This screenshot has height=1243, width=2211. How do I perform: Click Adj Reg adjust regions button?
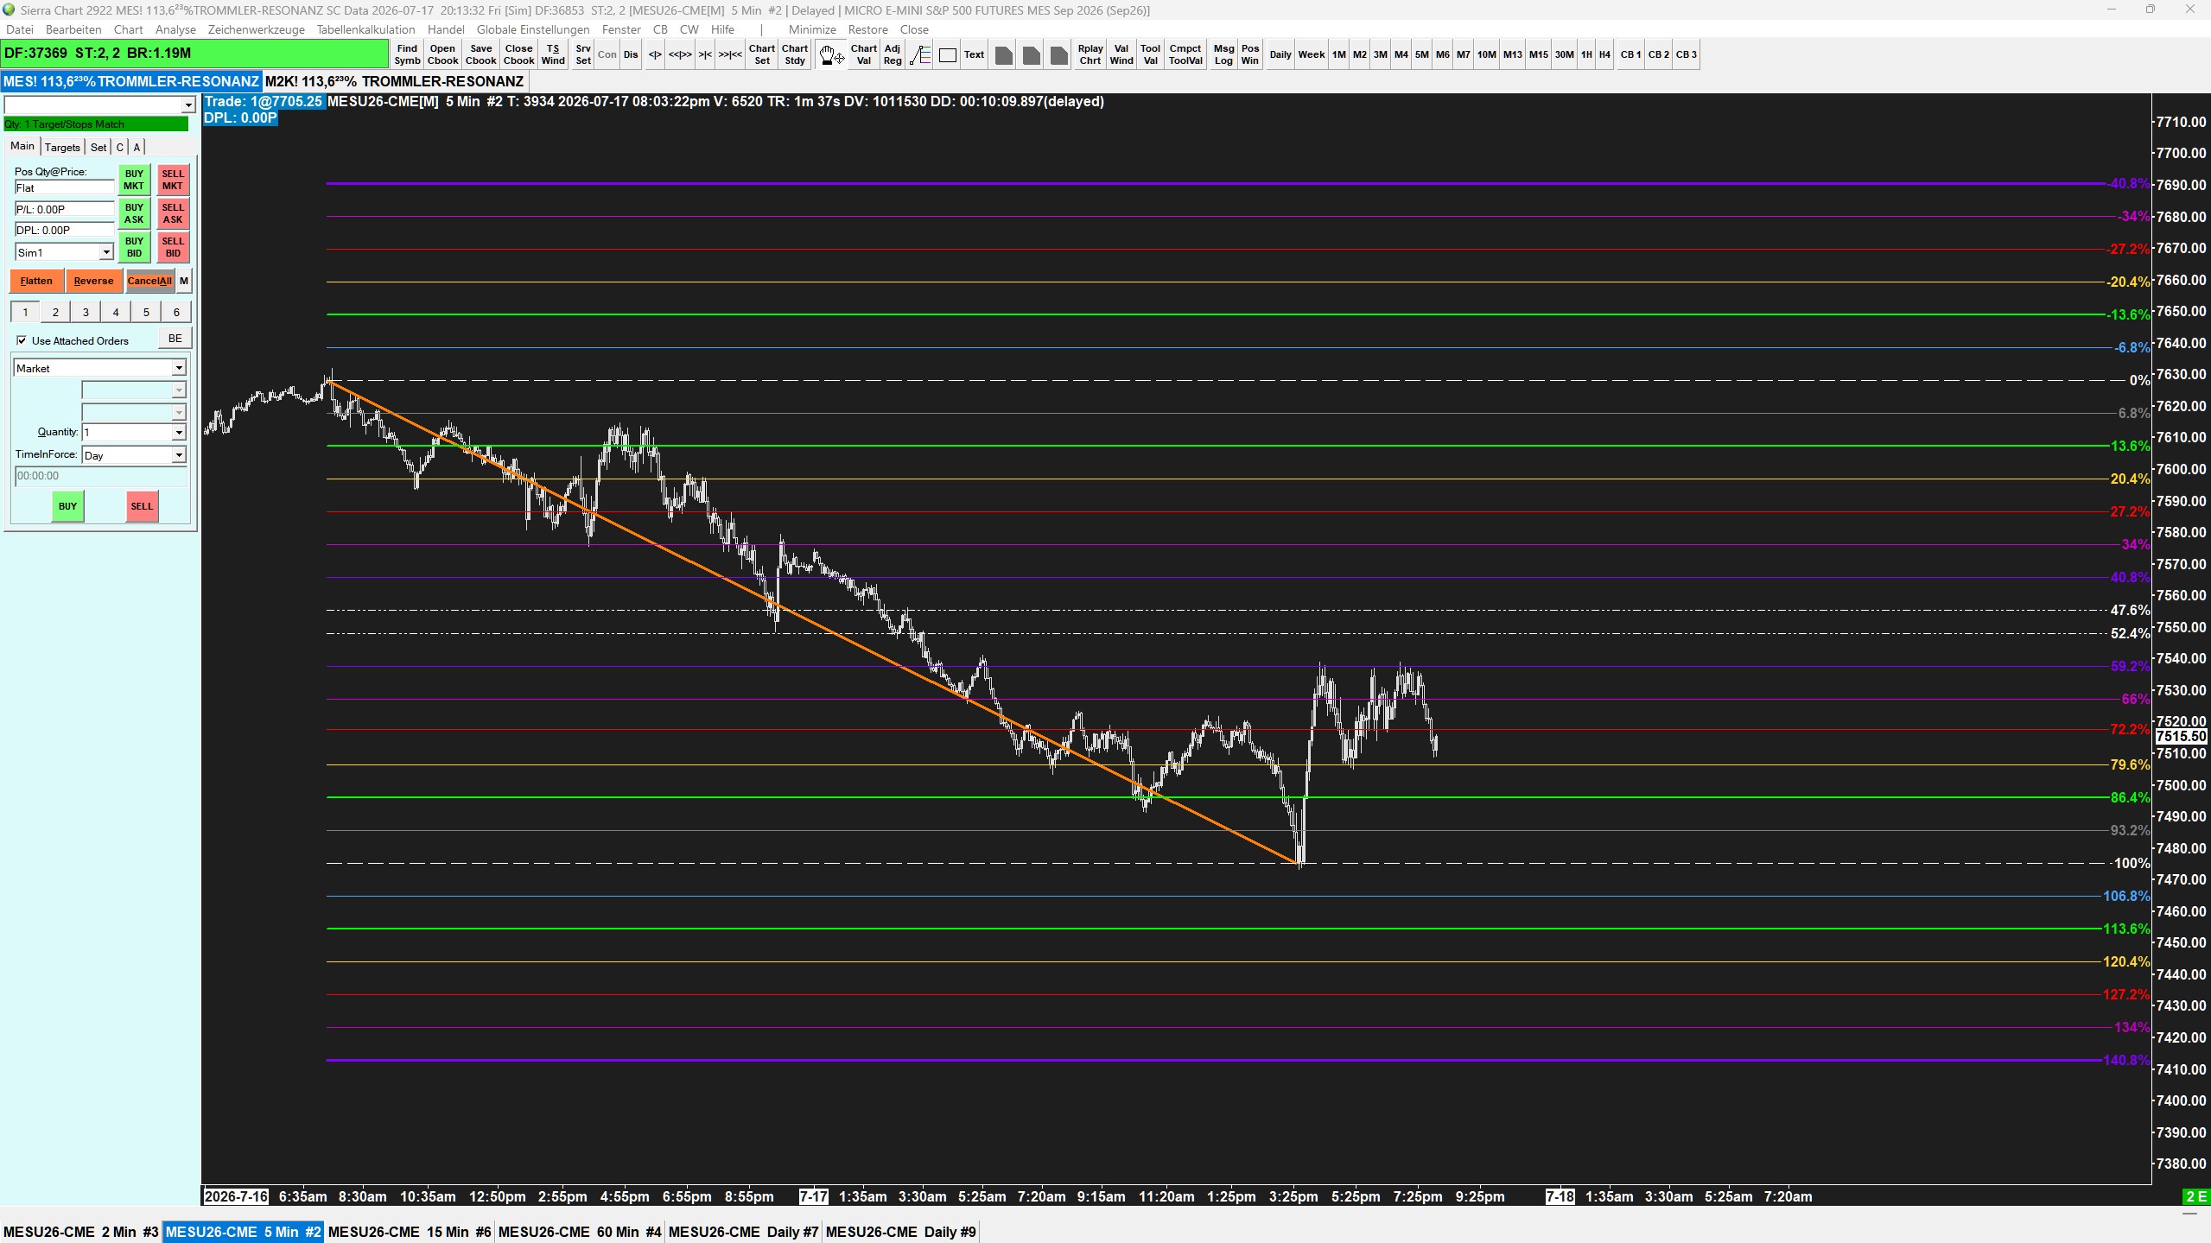click(893, 55)
